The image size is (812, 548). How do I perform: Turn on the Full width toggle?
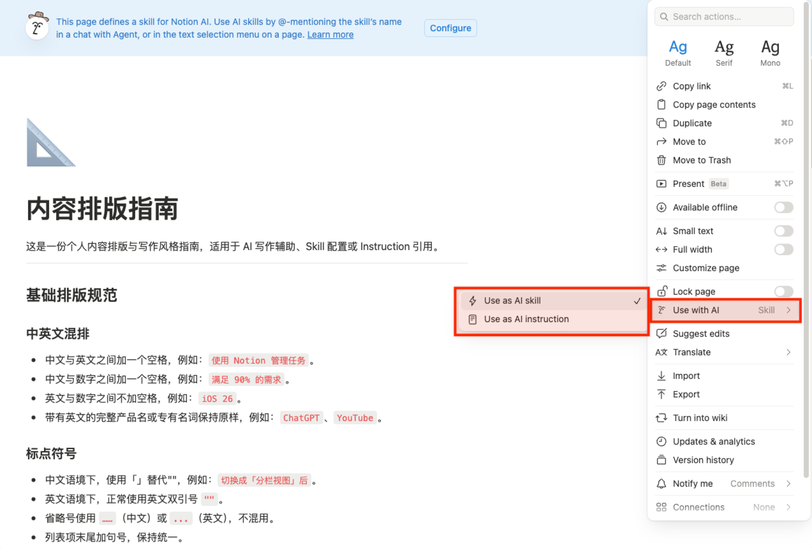(783, 249)
